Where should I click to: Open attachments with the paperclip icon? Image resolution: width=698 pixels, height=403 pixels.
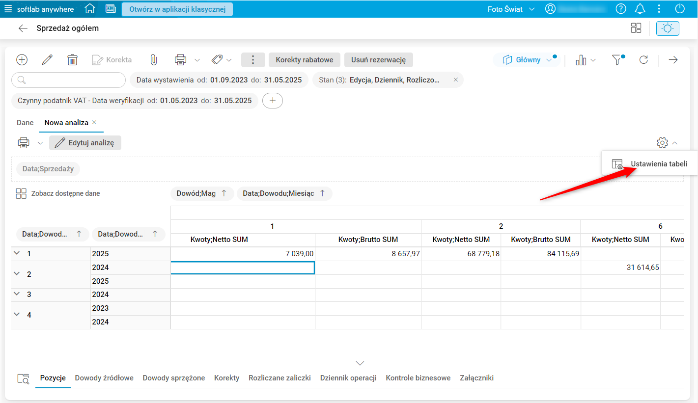(x=153, y=60)
